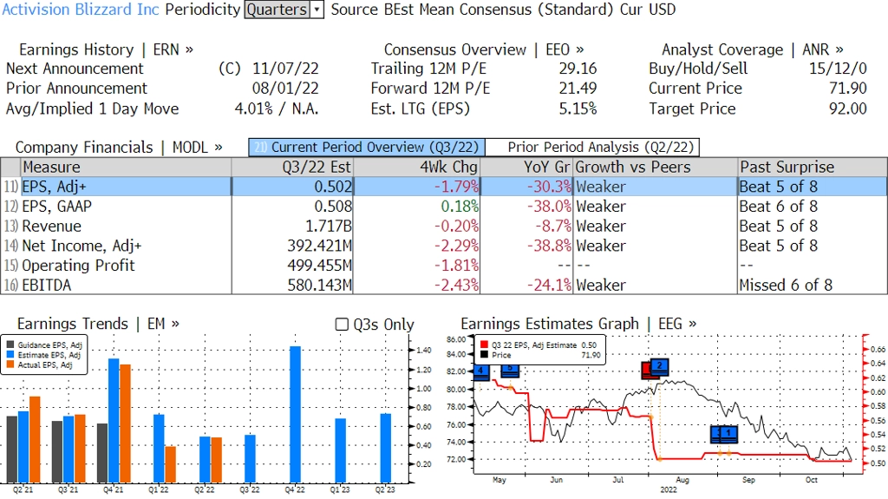This screenshot has height=499, width=888.
Task: Click the Q3/22 Est column header
Action: click(x=292, y=167)
